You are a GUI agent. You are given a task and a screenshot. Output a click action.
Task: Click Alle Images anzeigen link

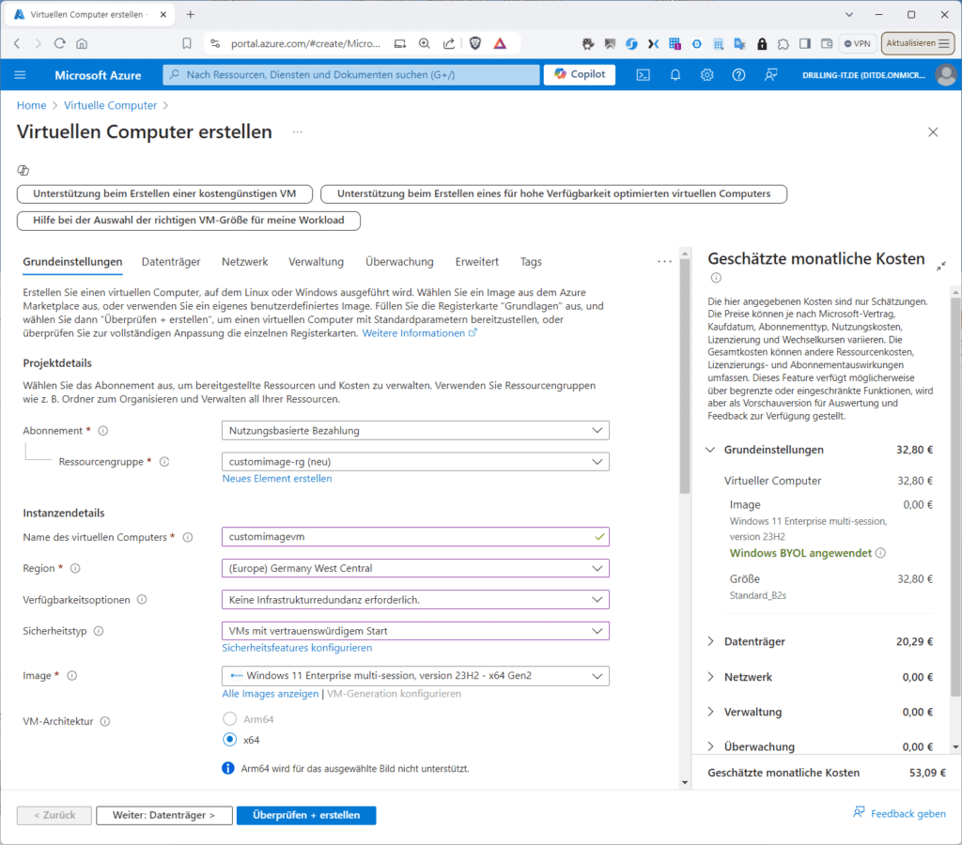[x=271, y=694]
